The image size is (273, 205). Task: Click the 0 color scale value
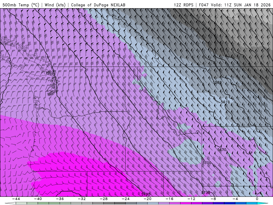pos(257,199)
